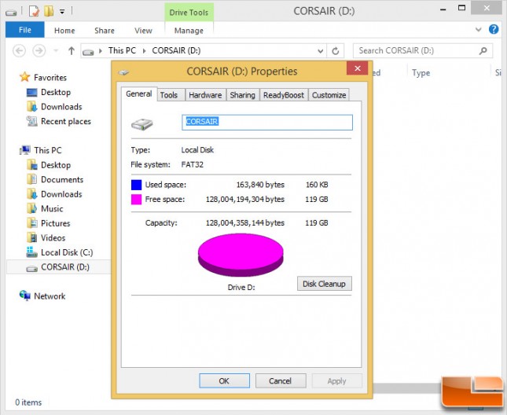Click the drive icon in the title bar
The width and height of the screenshot is (507, 415).
point(11,13)
